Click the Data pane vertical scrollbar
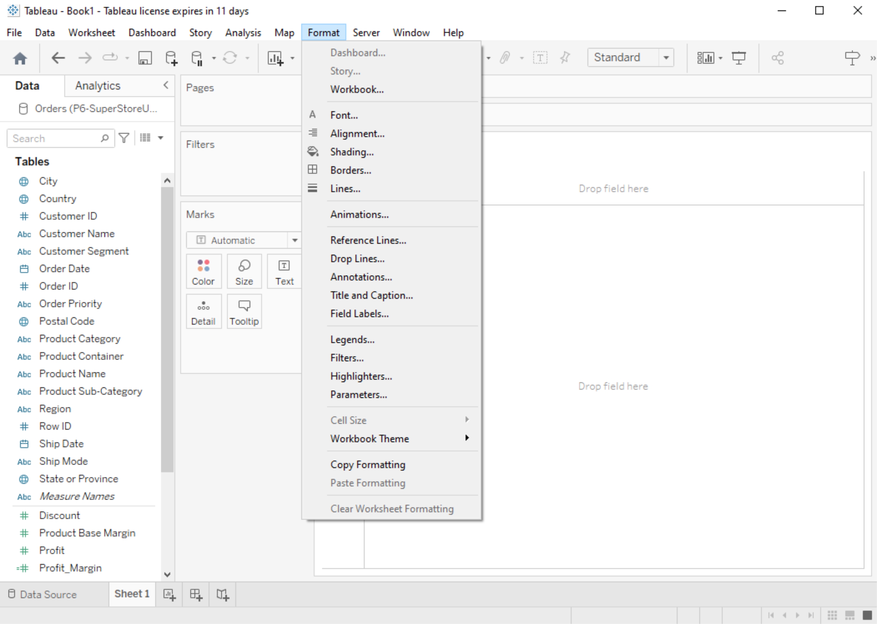This screenshot has width=877, height=624. [167, 330]
